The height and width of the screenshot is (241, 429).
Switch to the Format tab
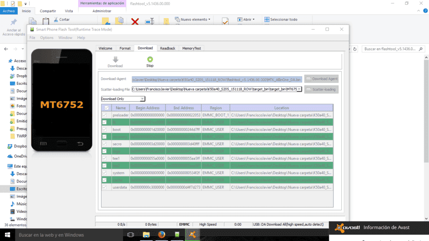(x=125, y=49)
